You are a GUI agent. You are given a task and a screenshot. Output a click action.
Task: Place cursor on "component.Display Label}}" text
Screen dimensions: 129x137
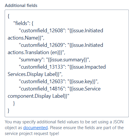click(x=38, y=96)
